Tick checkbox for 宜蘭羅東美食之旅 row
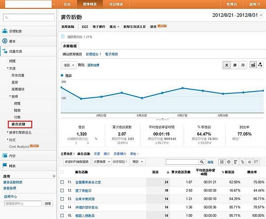266x219 pixels. (x=62, y=182)
